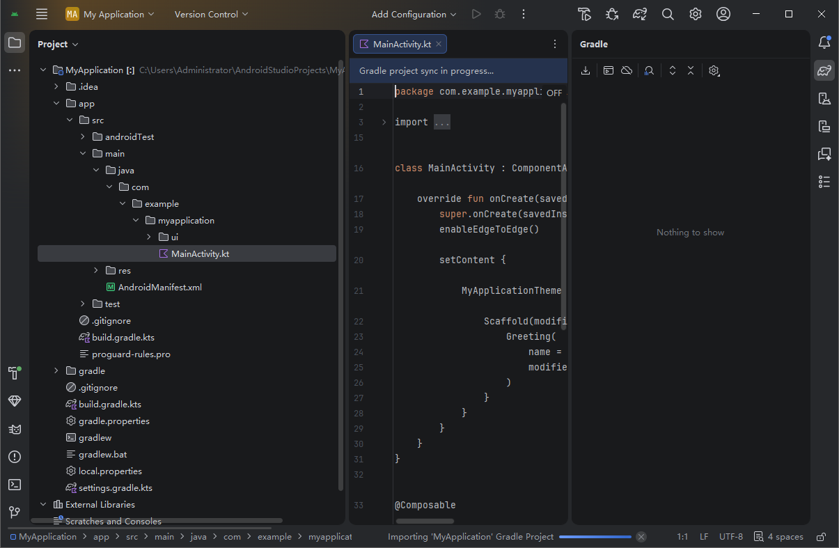Viewport: 839px width, 548px height.
Task: Click the 4 spaces indent widget
Action: pyautogui.click(x=779, y=537)
